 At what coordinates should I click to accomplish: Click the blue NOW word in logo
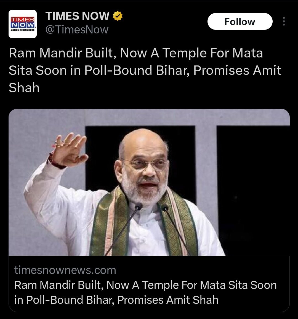tap(23, 25)
